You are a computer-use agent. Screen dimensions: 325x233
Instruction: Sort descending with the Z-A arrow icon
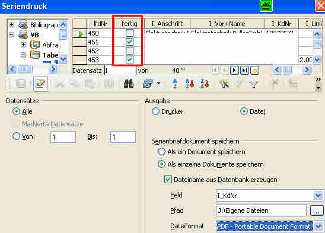(x=205, y=84)
